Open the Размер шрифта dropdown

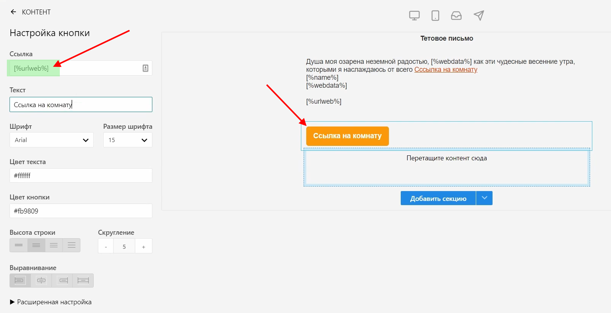point(128,140)
